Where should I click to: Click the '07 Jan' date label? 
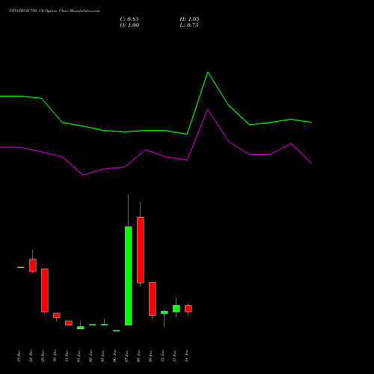tap(127, 356)
